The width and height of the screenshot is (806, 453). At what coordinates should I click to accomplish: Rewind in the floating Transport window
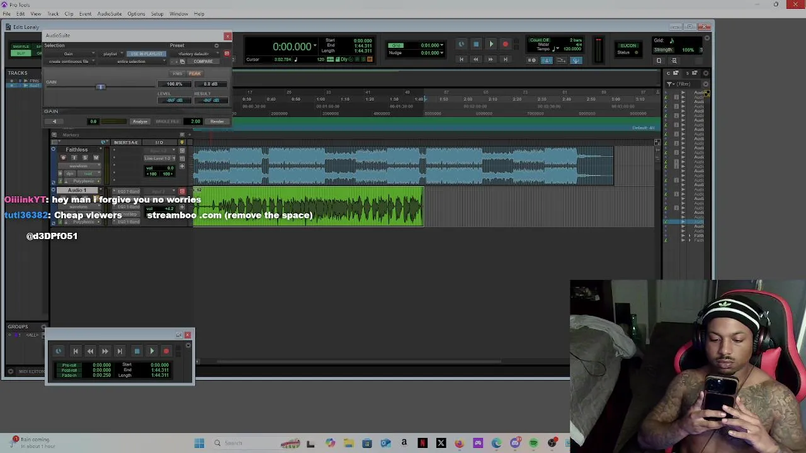(x=90, y=352)
